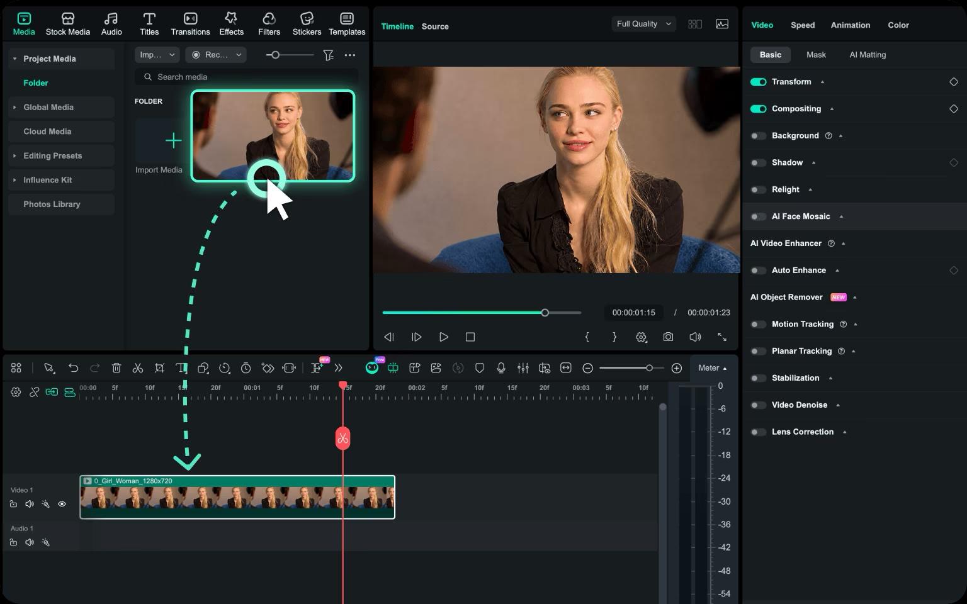Open the Filters tab
The width and height of the screenshot is (967, 604).
tap(269, 24)
